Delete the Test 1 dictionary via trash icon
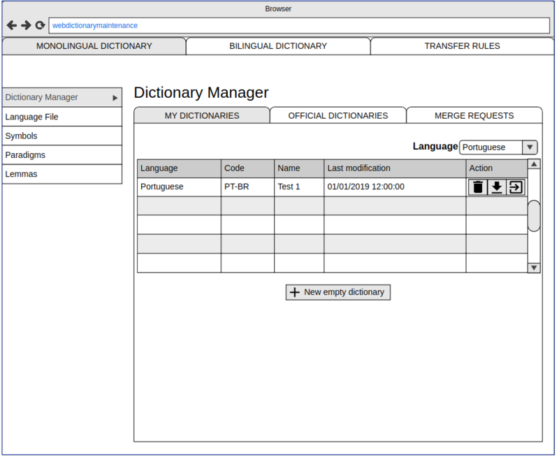Screen dimensions: 559x457 point(478,187)
